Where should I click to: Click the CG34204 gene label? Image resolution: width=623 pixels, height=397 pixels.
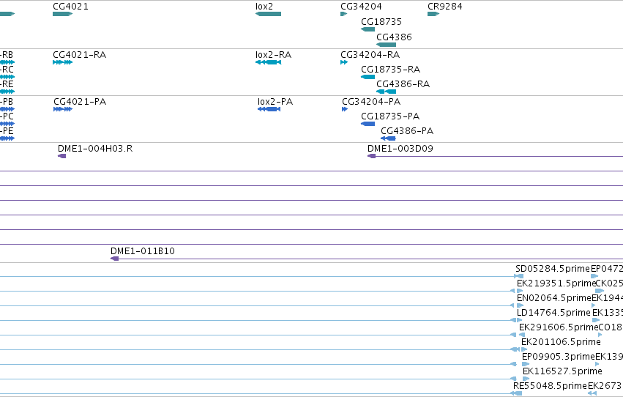tap(361, 7)
